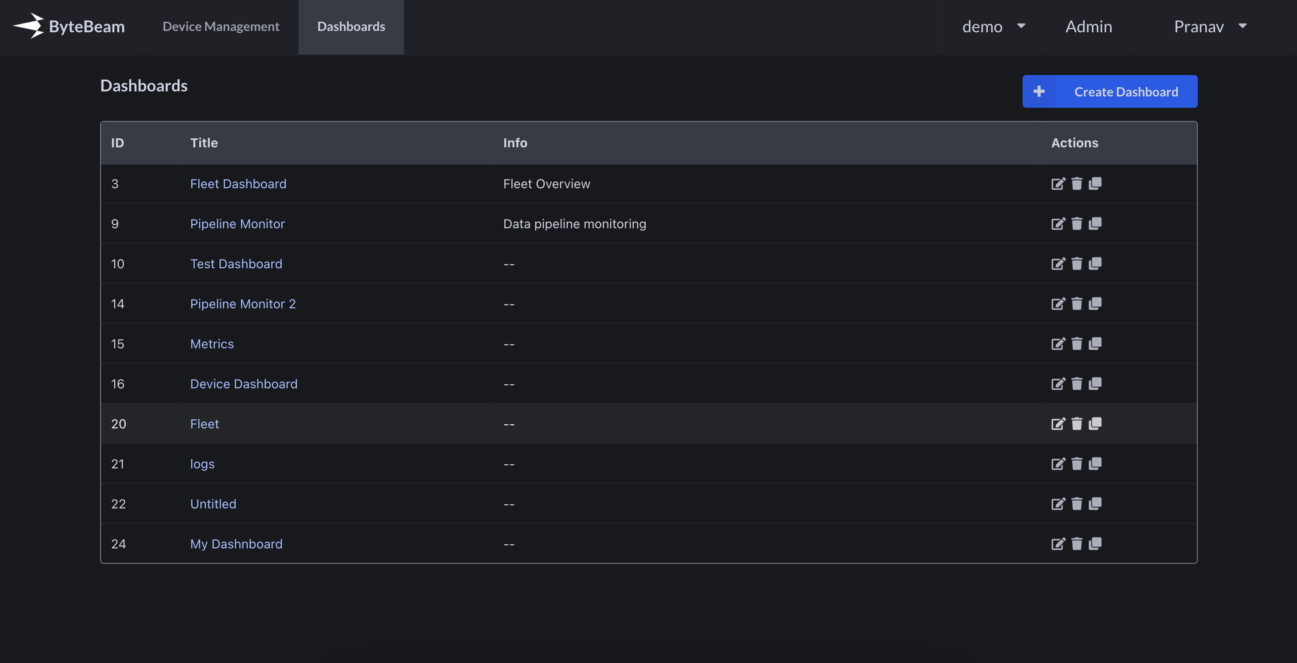This screenshot has width=1297, height=663.
Task: Select the Dashboards tab
Action: (x=351, y=26)
